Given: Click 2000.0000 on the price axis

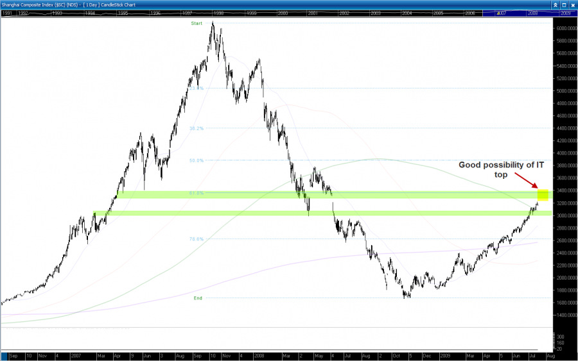Looking at the screenshot, I should click(567, 278).
